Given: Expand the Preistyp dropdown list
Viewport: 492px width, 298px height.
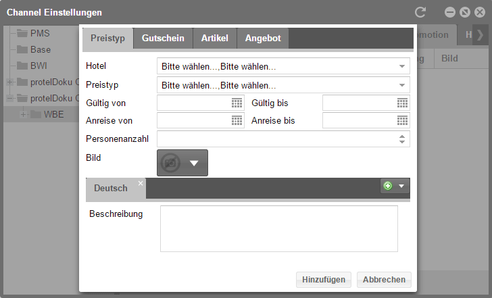Looking at the screenshot, I should pyautogui.click(x=402, y=85).
